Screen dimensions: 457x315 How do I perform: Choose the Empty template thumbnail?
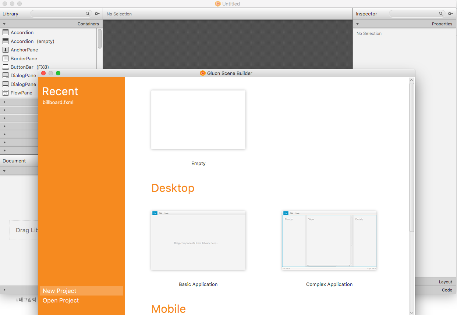pos(198,120)
